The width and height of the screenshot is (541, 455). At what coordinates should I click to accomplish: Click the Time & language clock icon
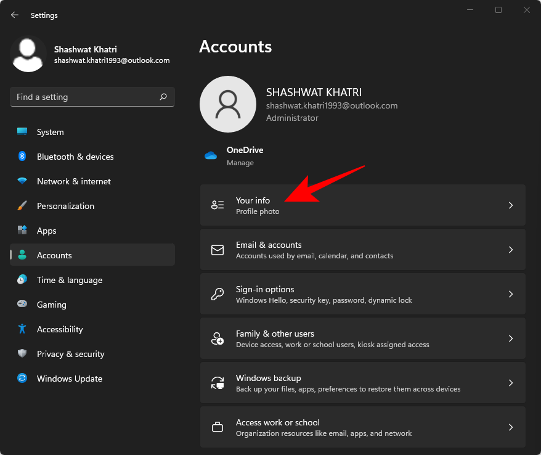(22, 280)
